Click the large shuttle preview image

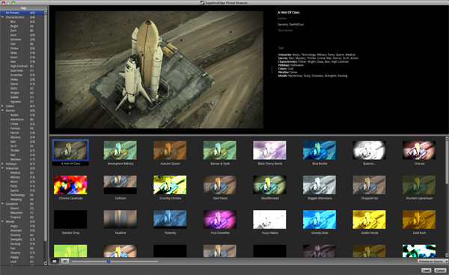click(159, 69)
